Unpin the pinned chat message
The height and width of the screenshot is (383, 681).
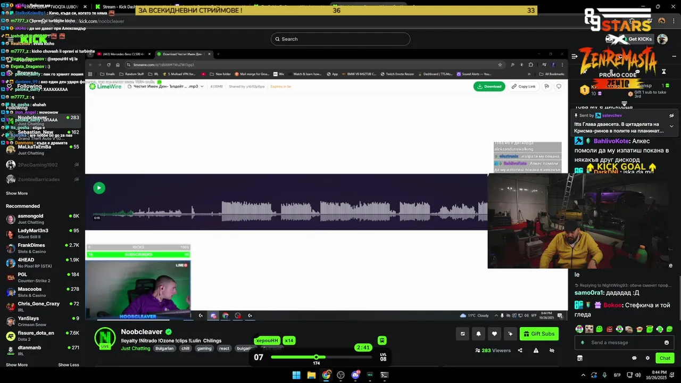pyautogui.click(x=671, y=115)
